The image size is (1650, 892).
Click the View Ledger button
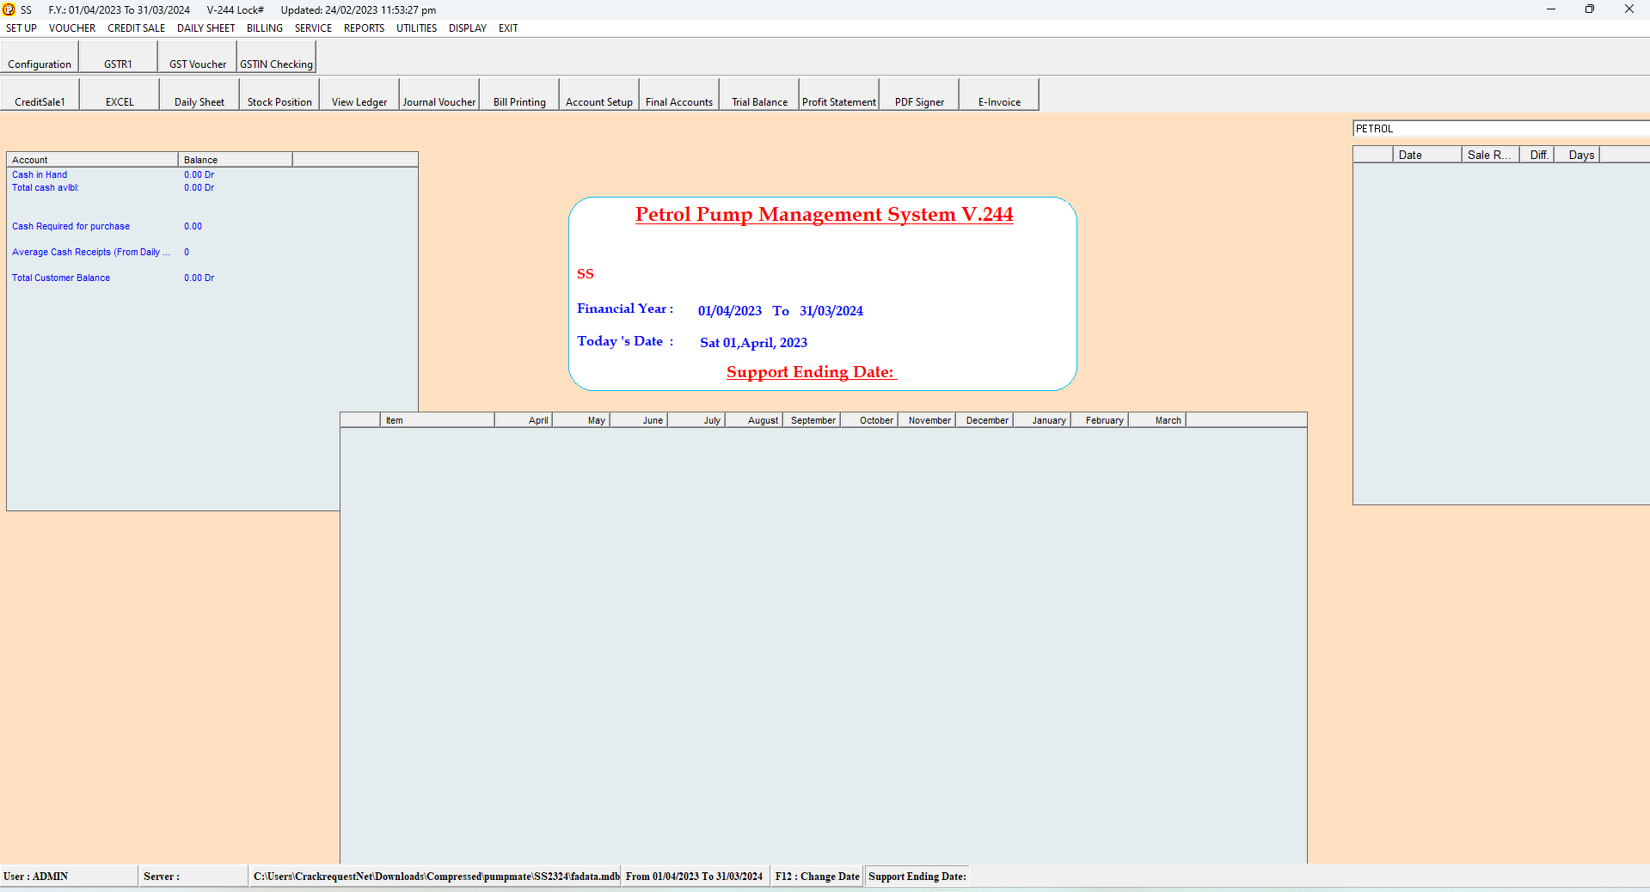[359, 95]
